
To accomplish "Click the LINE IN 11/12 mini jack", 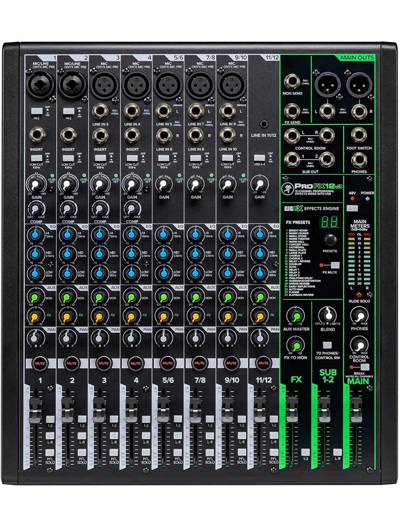I will [x=264, y=125].
